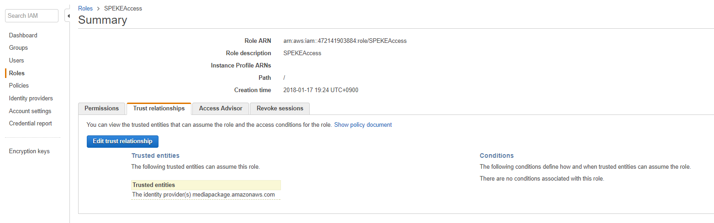Open the Access Advisor tab
The height and width of the screenshot is (223, 714).
tap(221, 109)
